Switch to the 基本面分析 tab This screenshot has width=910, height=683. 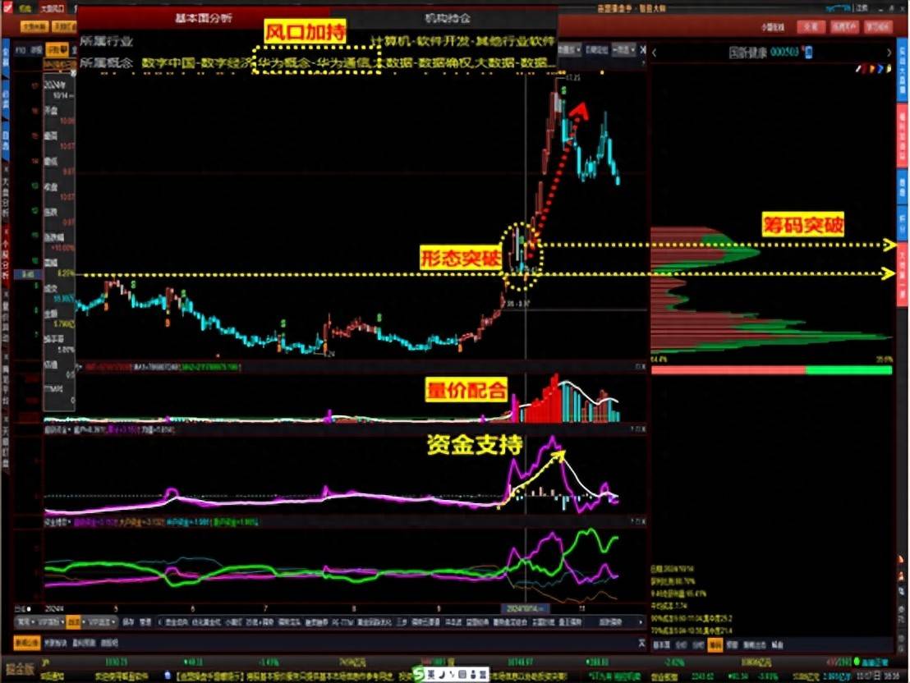click(204, 18)
